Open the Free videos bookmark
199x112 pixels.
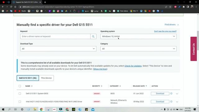tap(123, 11)
